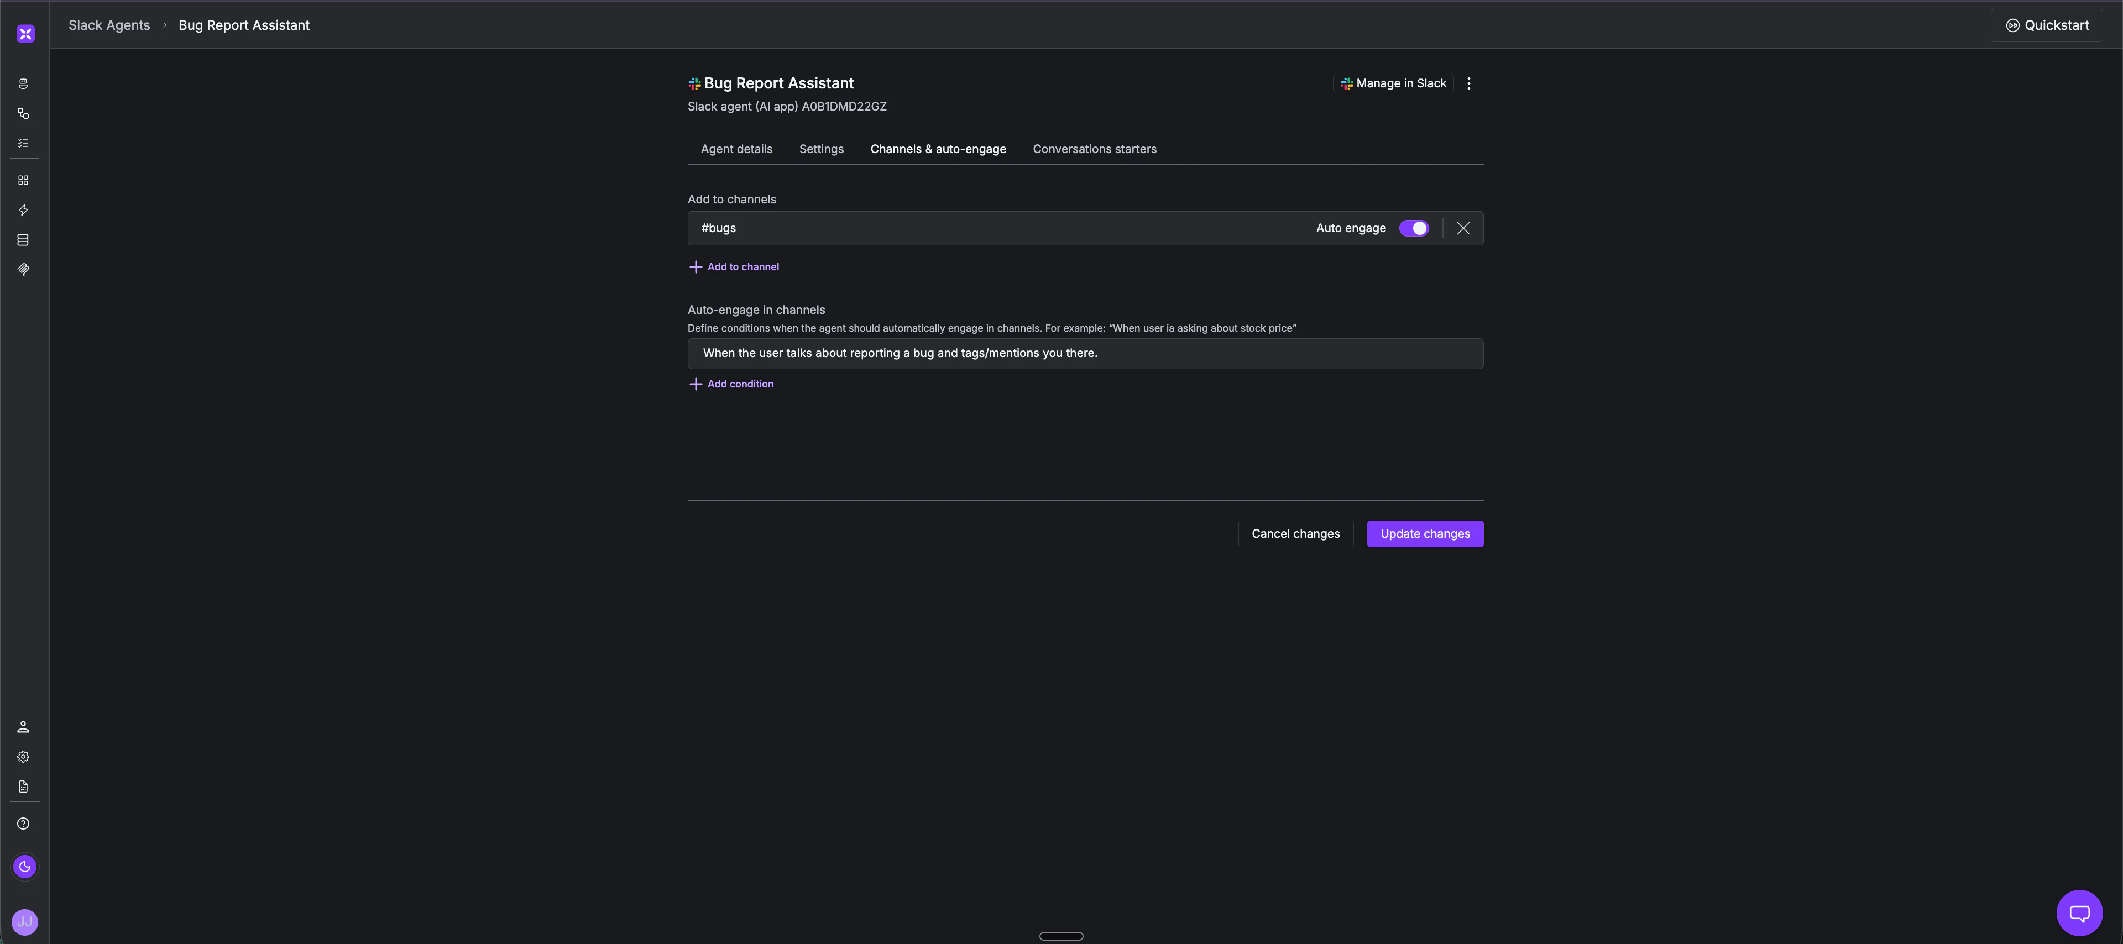Switch to the Settings tab
This screenshot has height=944, width=2123.
coord(822,149)
